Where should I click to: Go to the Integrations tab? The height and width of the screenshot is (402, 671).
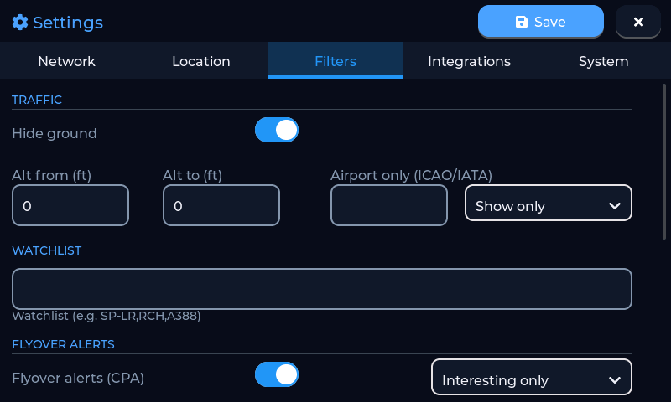click(469, 61)
